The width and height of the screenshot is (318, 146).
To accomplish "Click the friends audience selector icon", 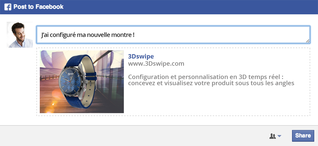I will pyautogui.click(x=272, y=136).
